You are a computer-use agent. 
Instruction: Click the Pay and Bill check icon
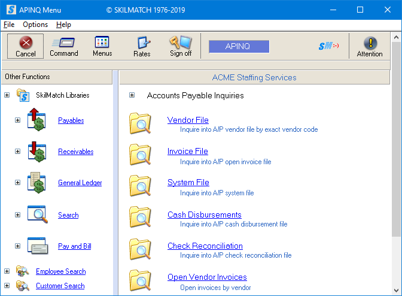click(38, 246)
